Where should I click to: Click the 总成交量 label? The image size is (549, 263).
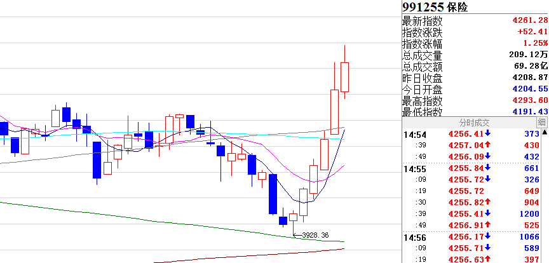click(x=423, y=55)
